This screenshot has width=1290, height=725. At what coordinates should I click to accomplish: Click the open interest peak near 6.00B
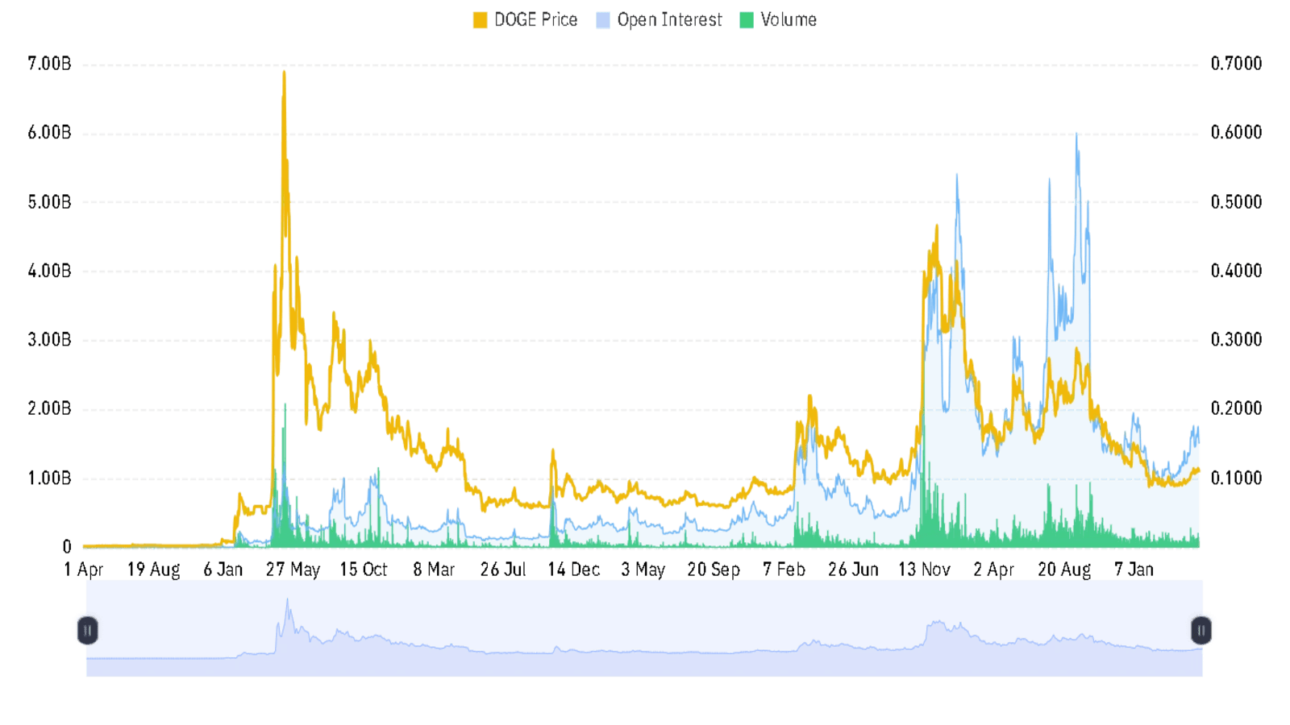[1076, 135]
